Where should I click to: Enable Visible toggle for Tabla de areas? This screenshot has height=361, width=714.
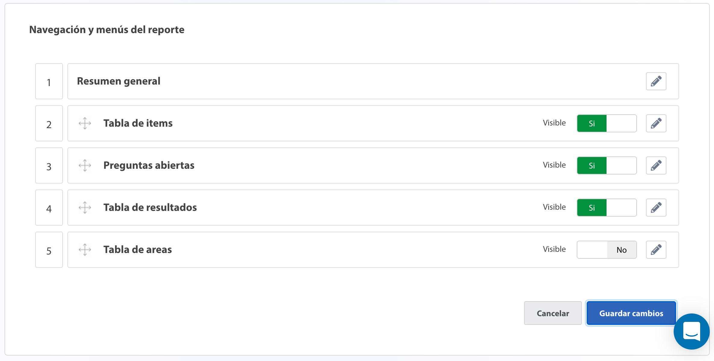[607, 250]
